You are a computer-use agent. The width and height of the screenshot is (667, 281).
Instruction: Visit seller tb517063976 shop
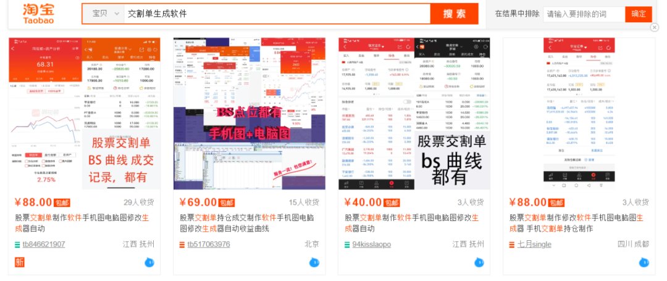[x=209, y=245]
